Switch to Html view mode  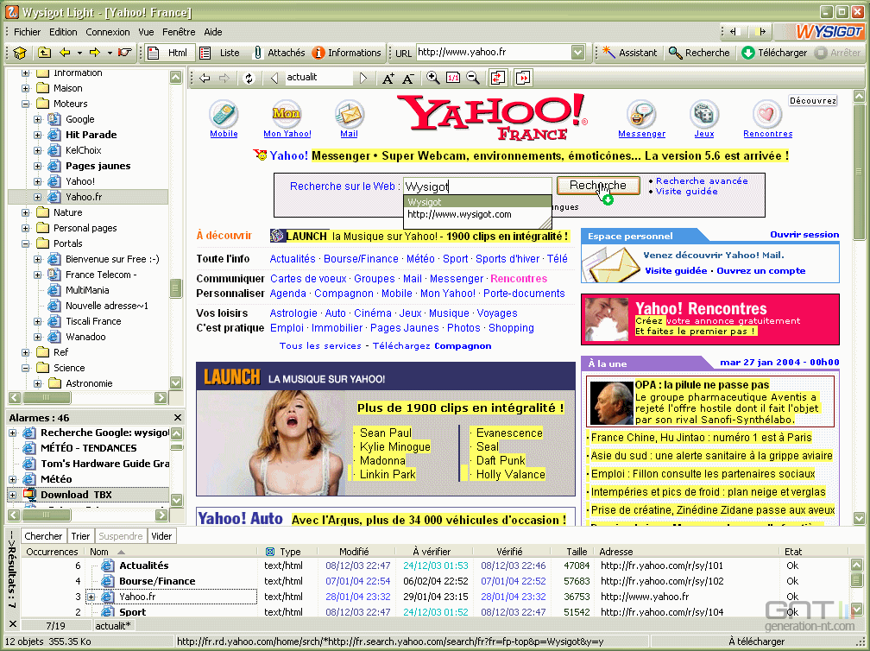coord(170,53)
